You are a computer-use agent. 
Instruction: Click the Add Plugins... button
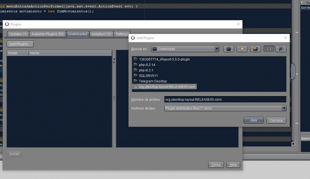[20, 44]
